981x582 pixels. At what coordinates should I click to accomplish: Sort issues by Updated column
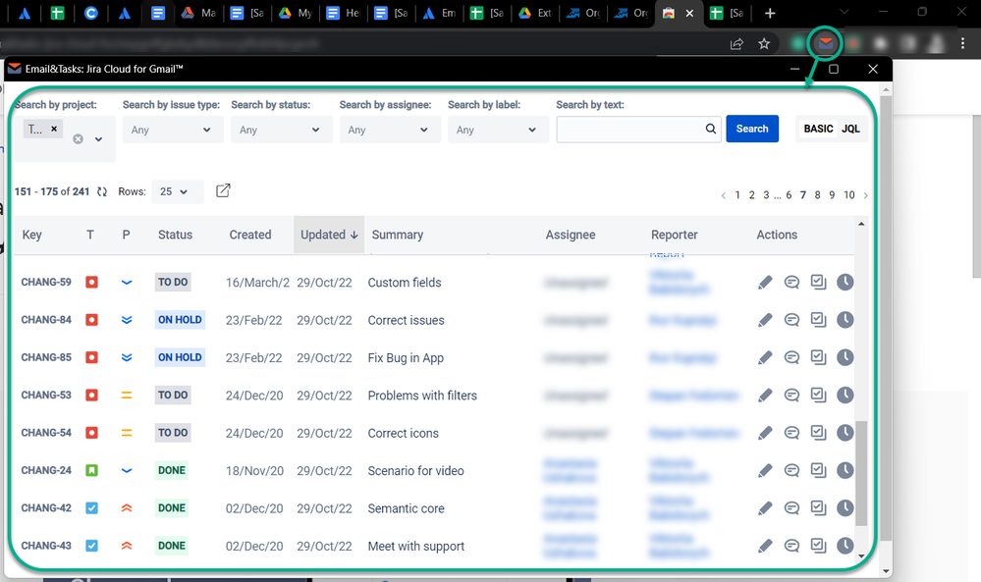tap(329, 235)
